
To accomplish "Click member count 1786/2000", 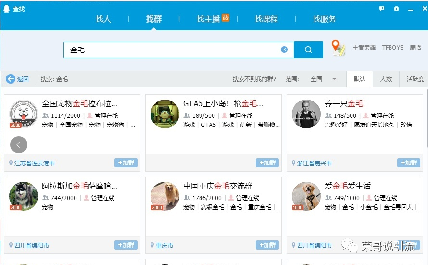I will tap(207, 198).
